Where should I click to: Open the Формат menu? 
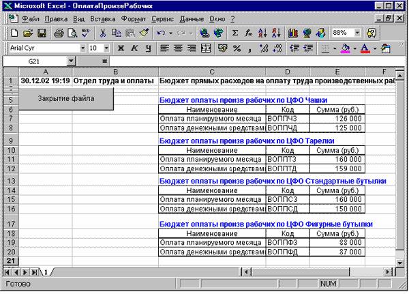[x=134, y=19]
